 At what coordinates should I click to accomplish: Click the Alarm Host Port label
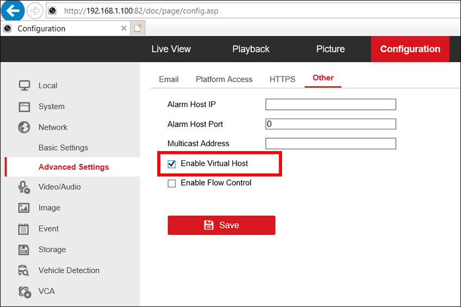(x=195, y=124)
